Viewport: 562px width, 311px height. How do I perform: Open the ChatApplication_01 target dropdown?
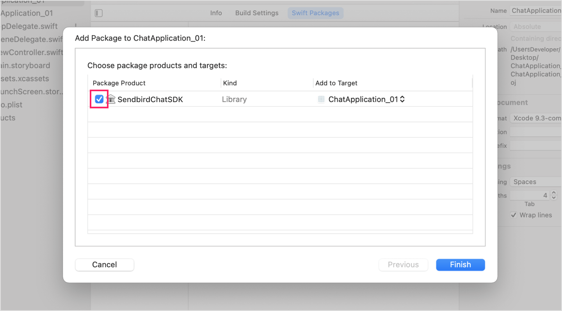point(366,99)
